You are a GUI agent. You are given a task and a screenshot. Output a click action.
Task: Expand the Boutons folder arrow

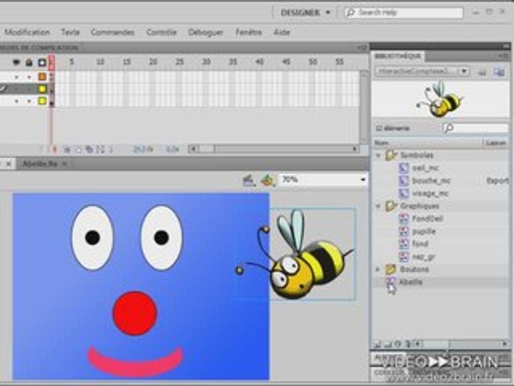point(378,269)
